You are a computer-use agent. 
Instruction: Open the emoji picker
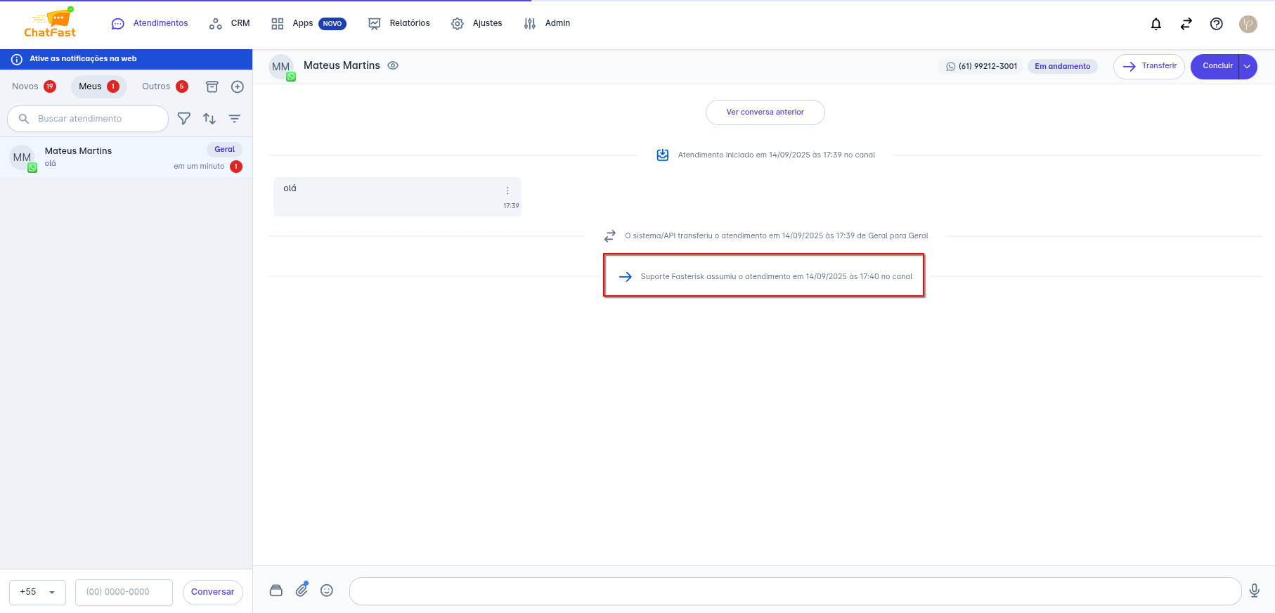tap(327, 591)
